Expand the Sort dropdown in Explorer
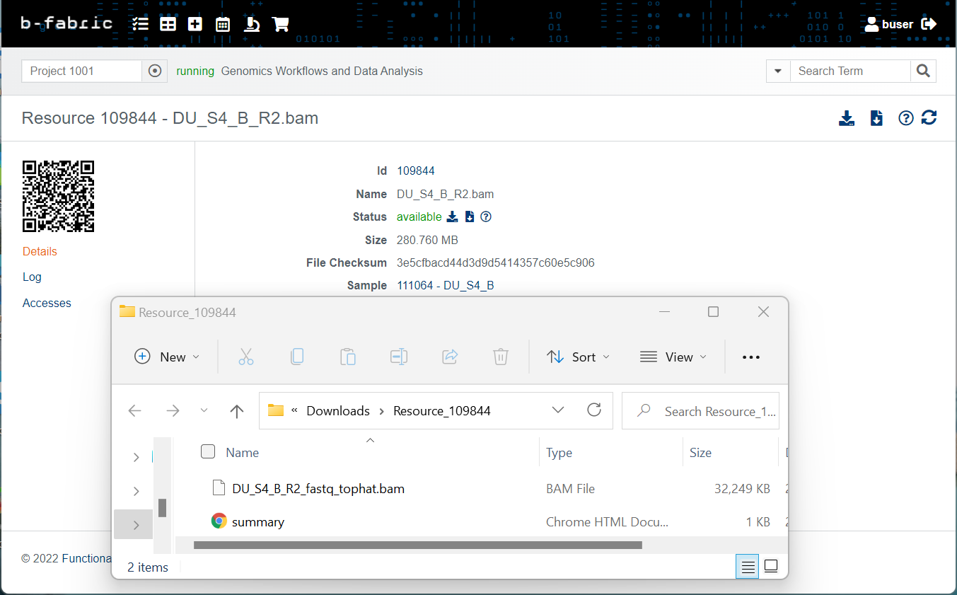This screenshot has width=957, height=595. (x=578, y=357)
